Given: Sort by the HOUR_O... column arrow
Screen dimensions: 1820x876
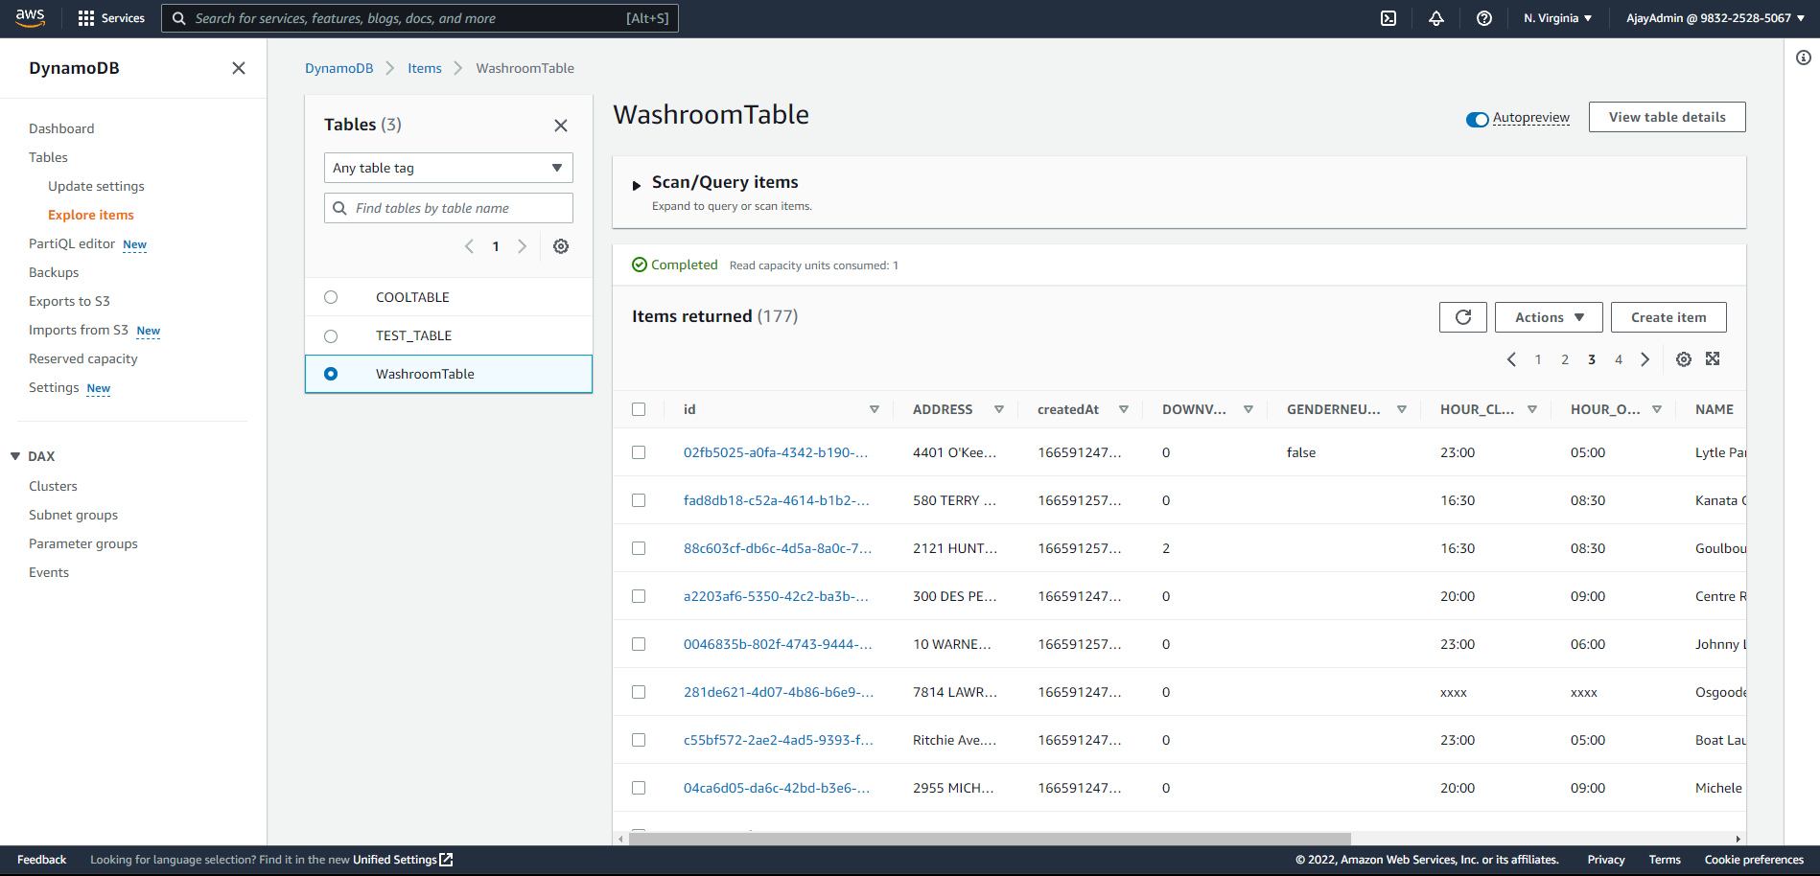Looking at the screenshot, I should (x=1657, y=409).
